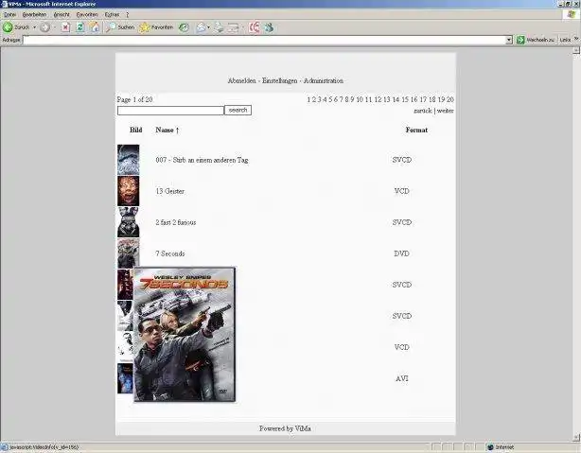The width and height of the screenshot is (581, 453).
Task: Open the Administration link
Action: [324, 80]
